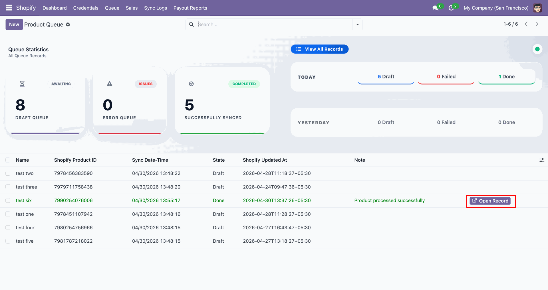The width and height of the screenshot is (548, 290).
Task: Open the Dashboard menu
Action: [x=55, y=8]
